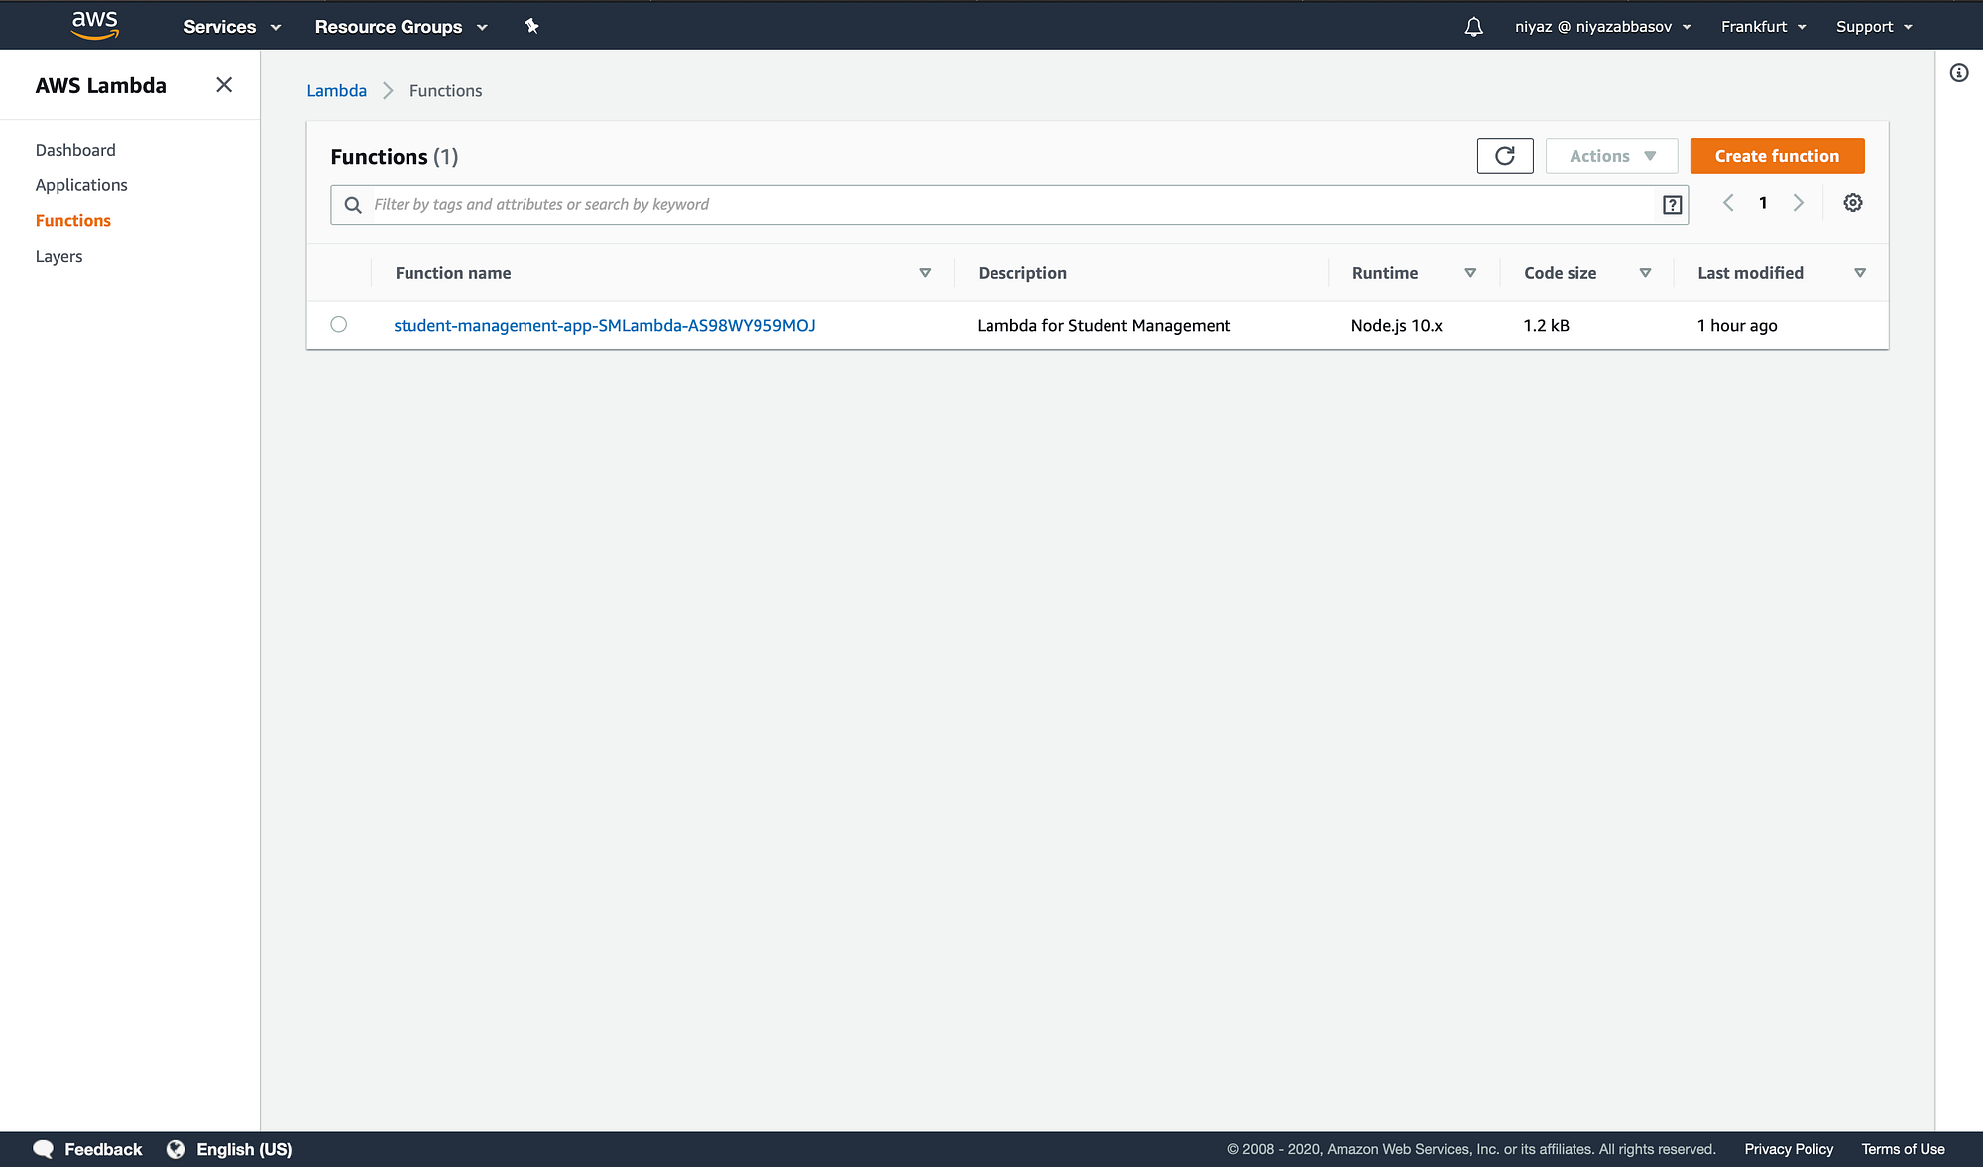Refresh the functions list
Image resolution: width=1983 pixels, height=1167 pixels.
point(1505,156)
